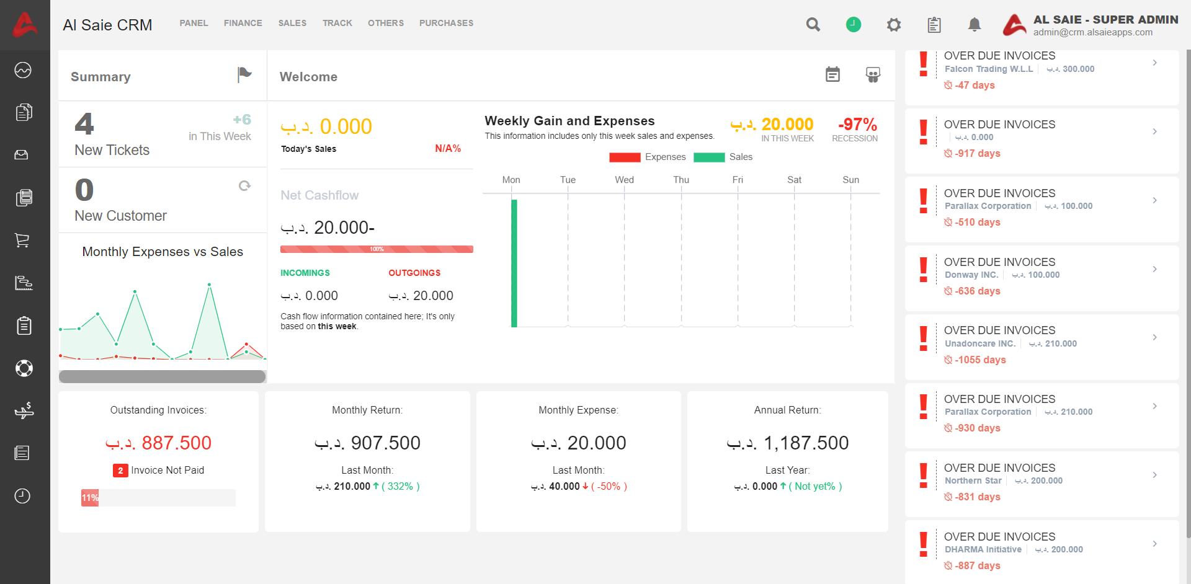Open the notifications bell
Viewport: 1191px width, 584px height.
(x=974, y=25)
